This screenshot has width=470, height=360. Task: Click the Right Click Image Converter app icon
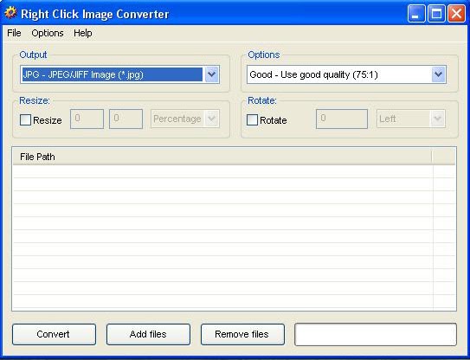point(10,13)
